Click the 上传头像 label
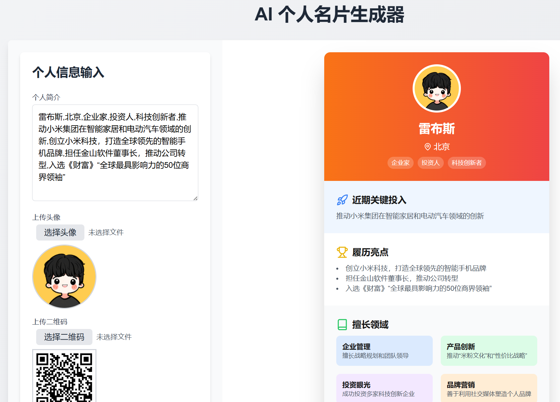 point(46,217)
